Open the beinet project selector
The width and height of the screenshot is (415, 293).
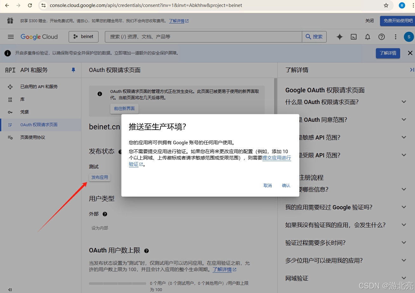(x=84, y=37)
